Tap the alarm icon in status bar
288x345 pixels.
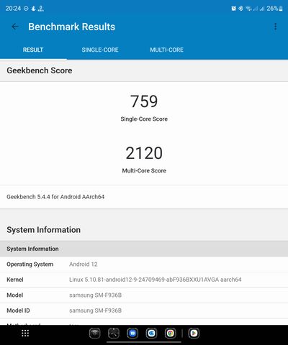233,9
